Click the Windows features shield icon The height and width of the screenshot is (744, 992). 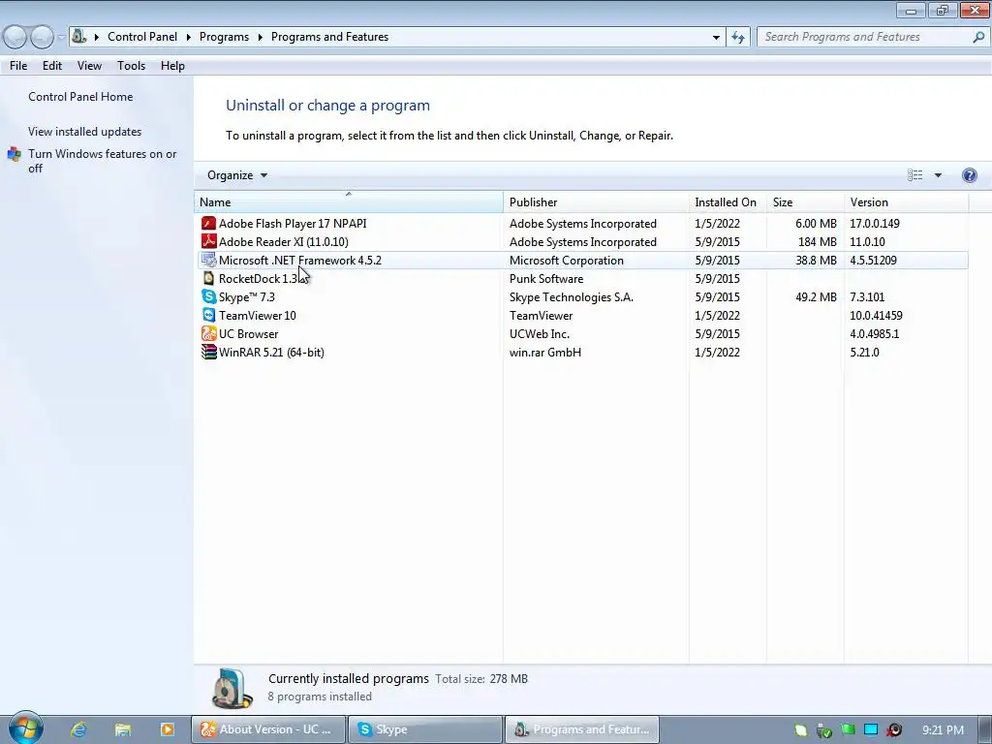(14, 154)
